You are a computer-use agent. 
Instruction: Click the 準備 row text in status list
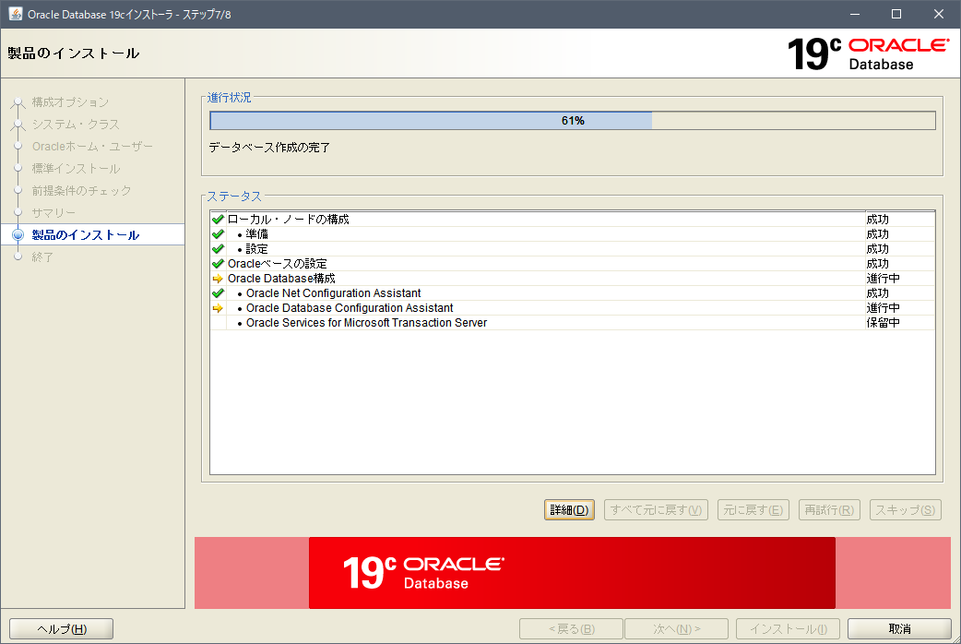click(x=256, y=233)
